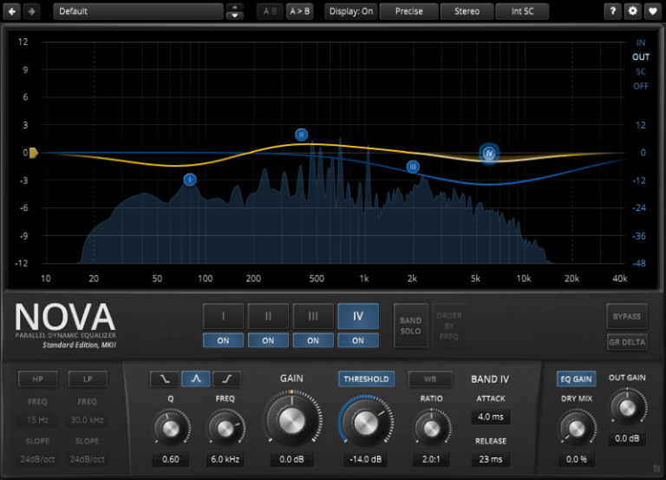The height and width of the screenshot is (480, 666).
Task: Select band II tab
Action: coord(268,316)
